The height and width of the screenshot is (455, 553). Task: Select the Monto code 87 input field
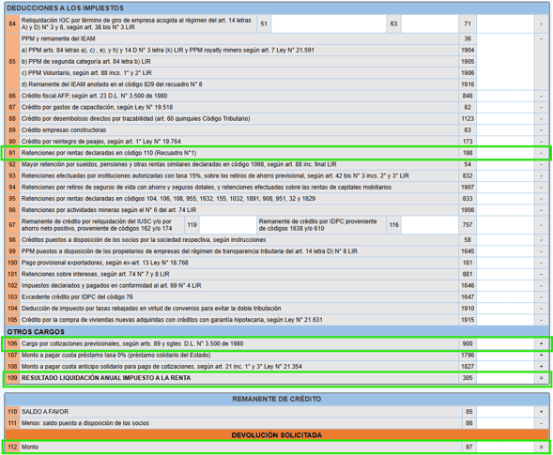click(x=505, y=447)
